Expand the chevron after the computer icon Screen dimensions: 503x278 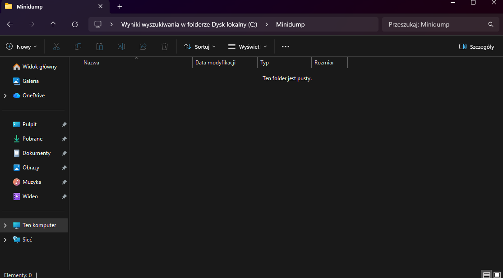coord(111,24)
